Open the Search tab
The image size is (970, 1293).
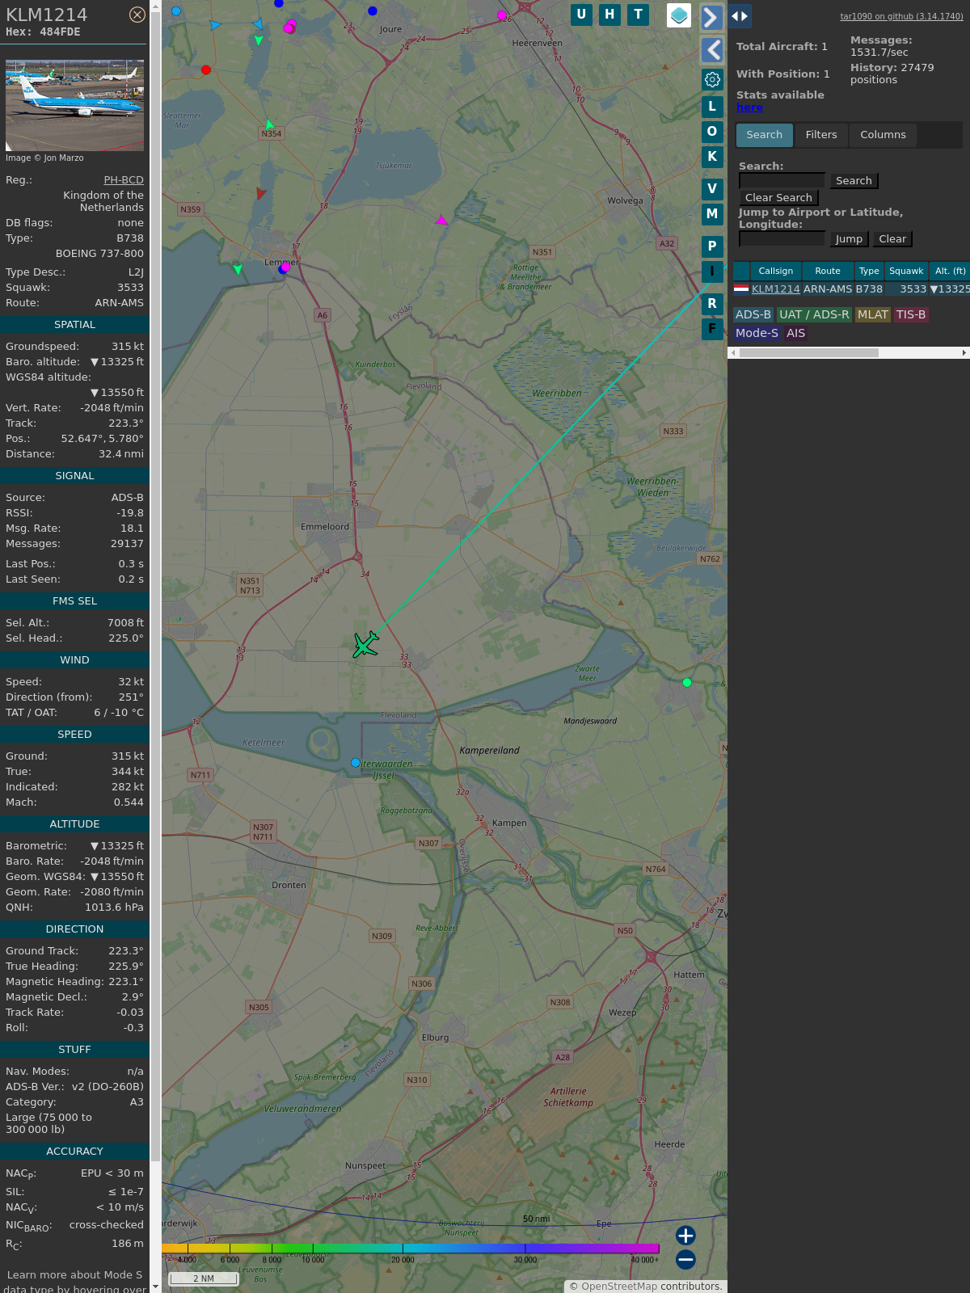pos(765,135)
